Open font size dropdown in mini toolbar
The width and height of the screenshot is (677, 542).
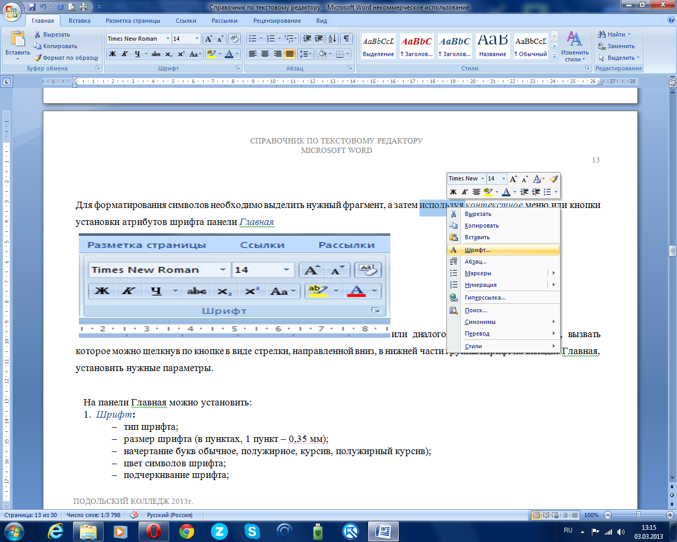[x=504, y=179]
